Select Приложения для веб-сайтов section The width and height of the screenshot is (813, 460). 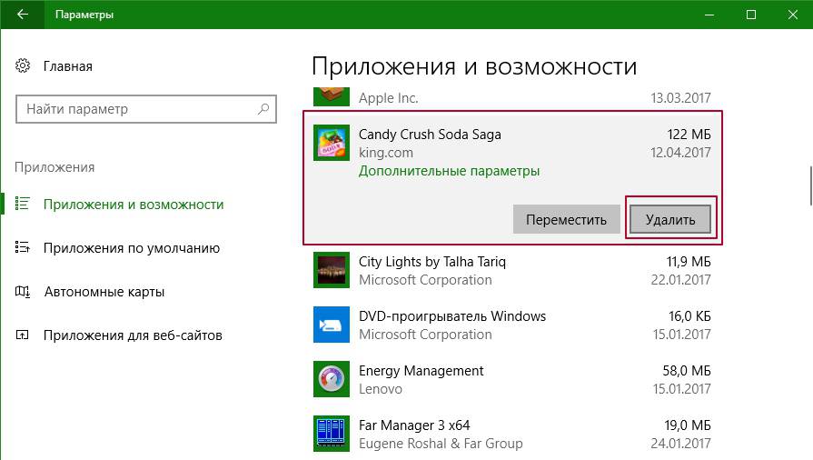[x=133, y=335]
